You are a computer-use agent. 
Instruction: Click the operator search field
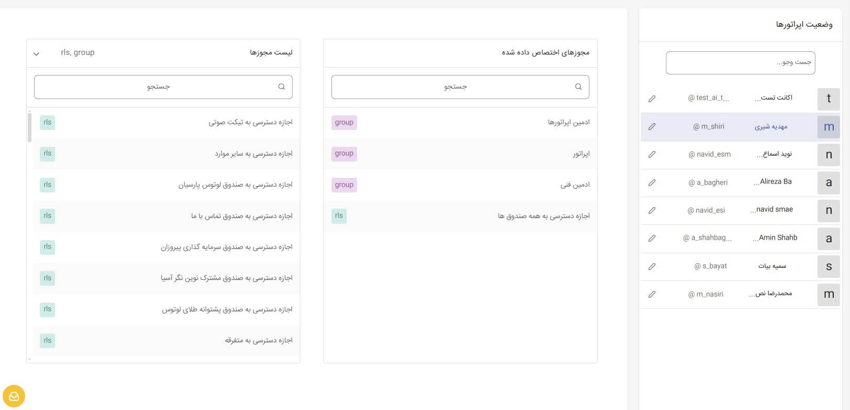[x=740, y=63]
